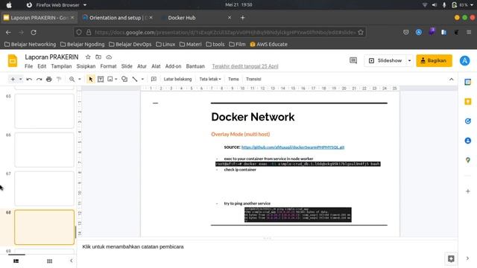Open Google Tasks side panel
Viewport: 477px width, 268px height.
[x=468, y=121]
